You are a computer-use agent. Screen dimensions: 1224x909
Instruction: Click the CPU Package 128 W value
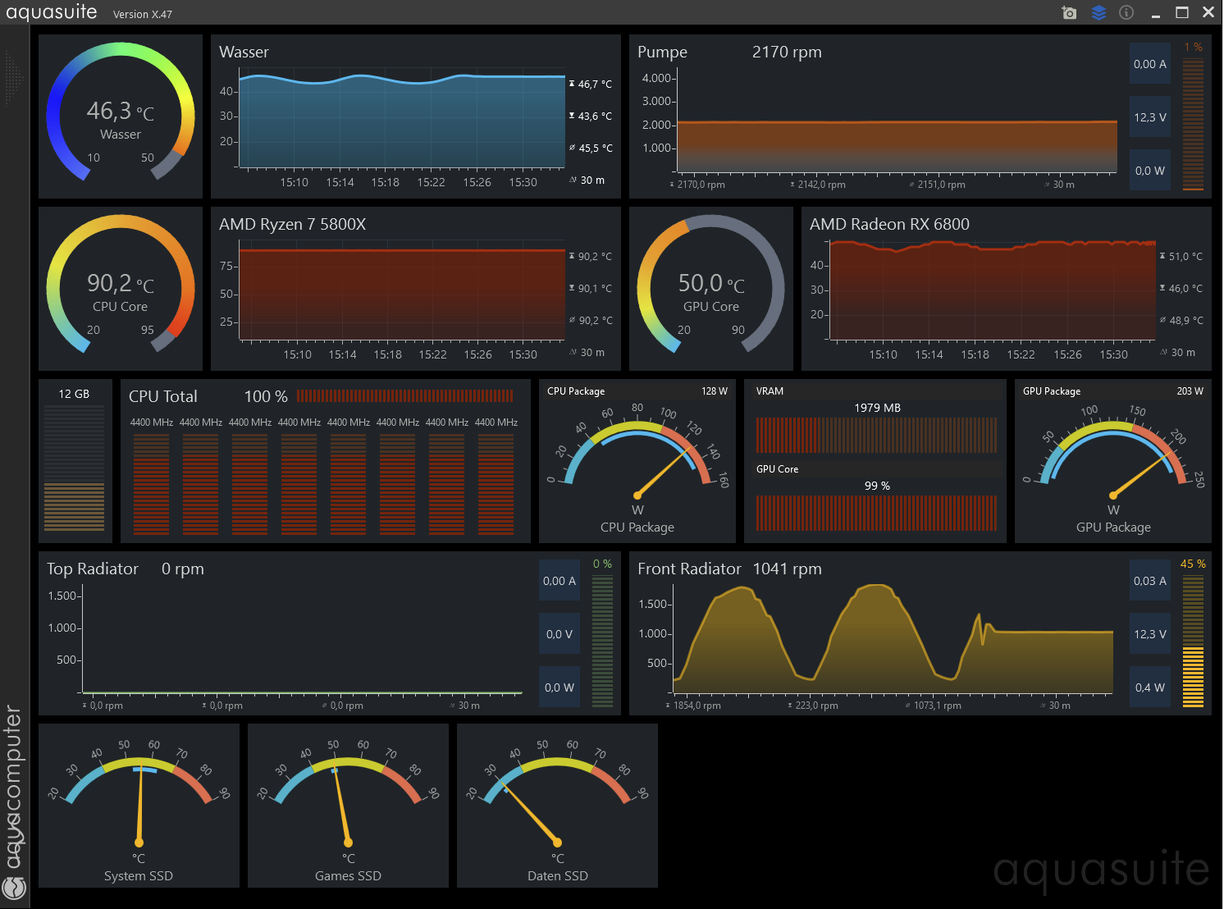[x=714, y=391]
